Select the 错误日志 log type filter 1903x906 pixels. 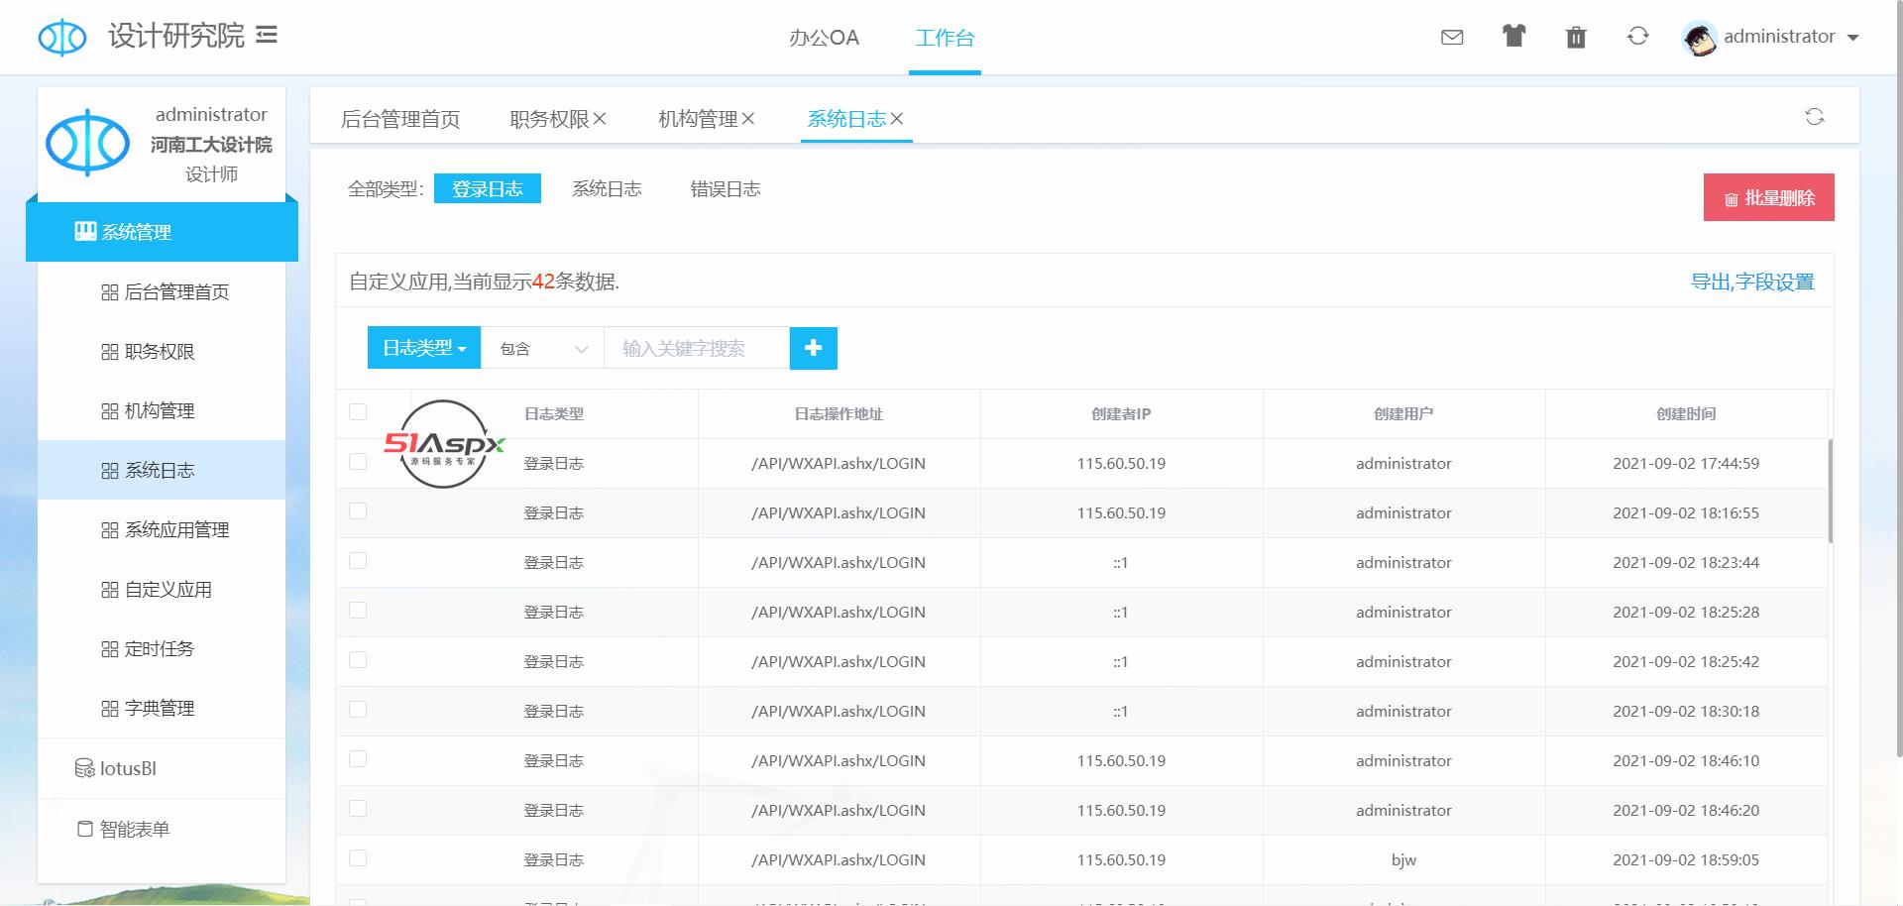tap(725, 189)
